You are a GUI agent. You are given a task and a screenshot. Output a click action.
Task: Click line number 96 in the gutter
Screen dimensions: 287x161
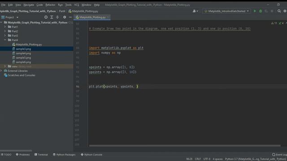[78, 86]
